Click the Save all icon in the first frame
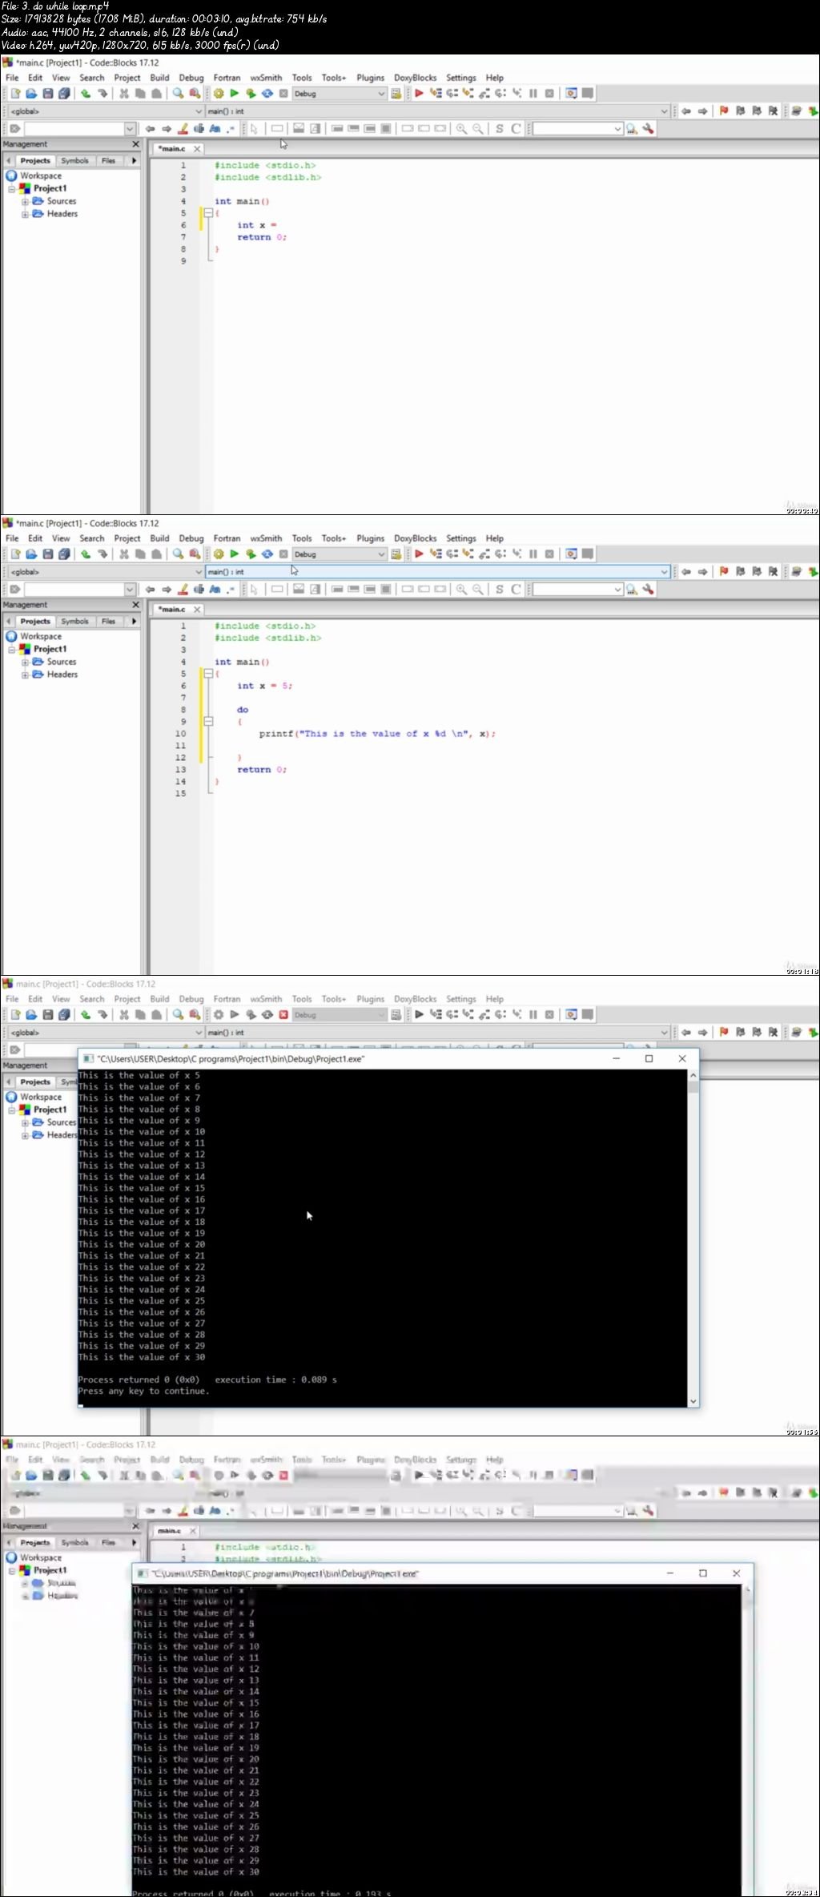This screenshot has width=820, height=1897. pyautogui.click(x=64, y=94)
